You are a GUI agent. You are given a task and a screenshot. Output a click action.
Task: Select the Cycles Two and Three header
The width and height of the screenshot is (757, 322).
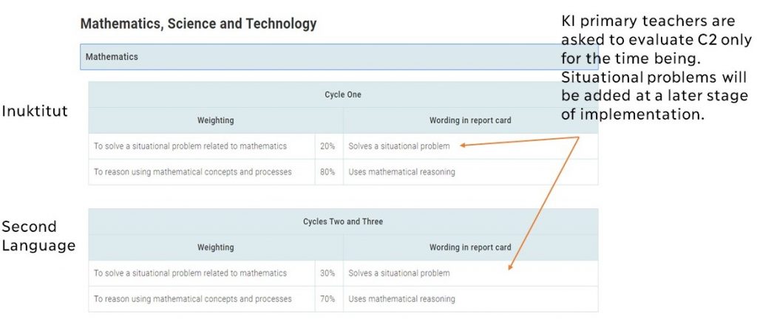342,222
